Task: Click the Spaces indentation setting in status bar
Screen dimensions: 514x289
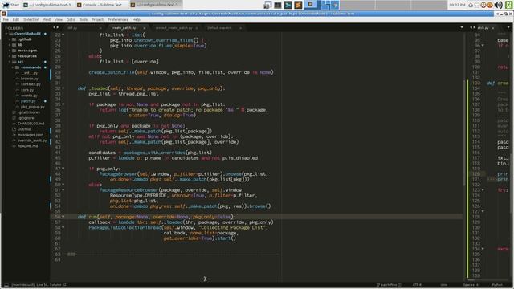Action: (x=471, y=285)
